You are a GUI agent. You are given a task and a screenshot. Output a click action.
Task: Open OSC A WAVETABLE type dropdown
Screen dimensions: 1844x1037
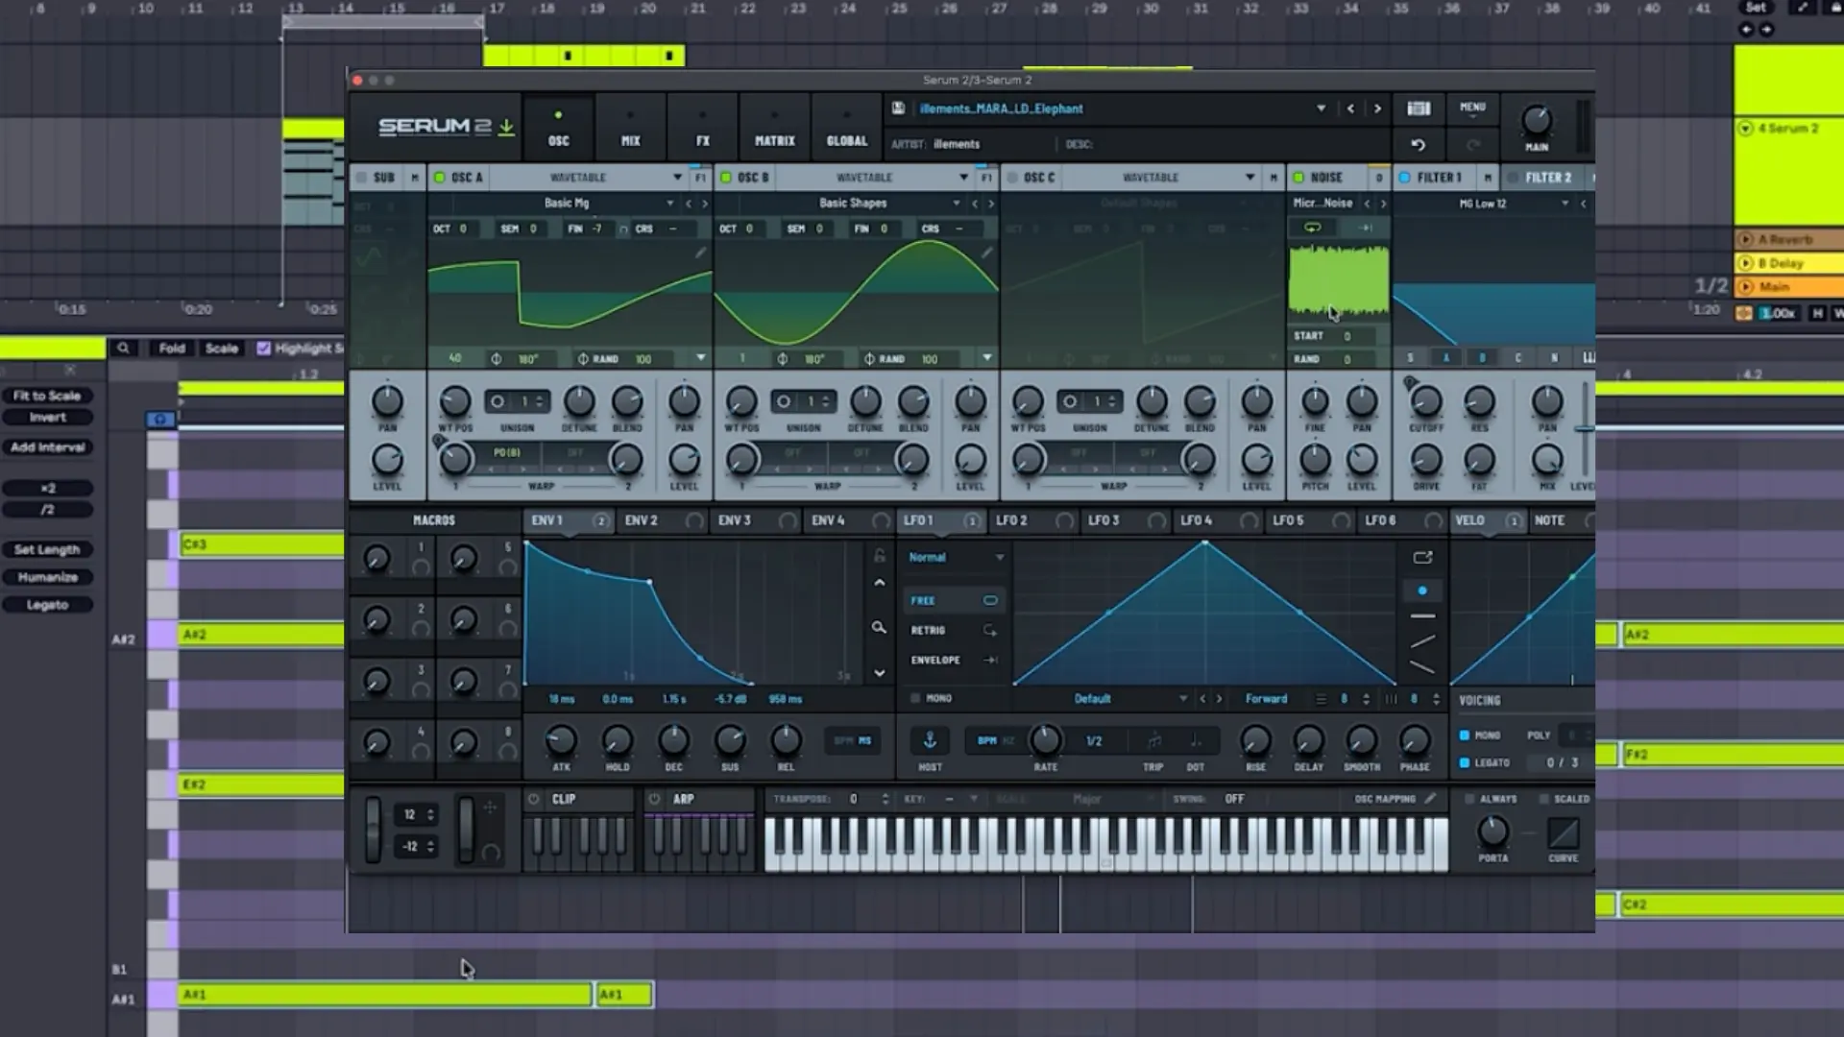[x=677, y=178]
